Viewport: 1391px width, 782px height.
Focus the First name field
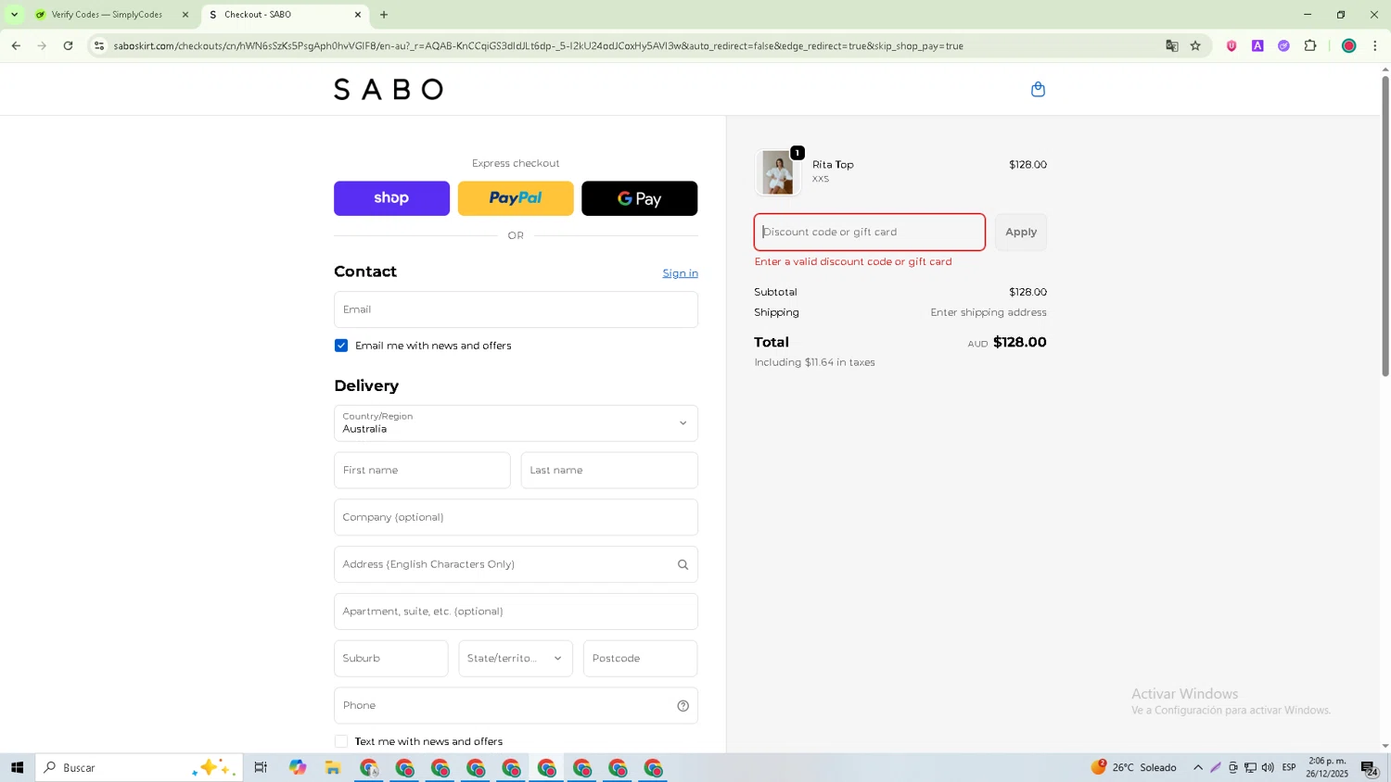tap(422, 471)
